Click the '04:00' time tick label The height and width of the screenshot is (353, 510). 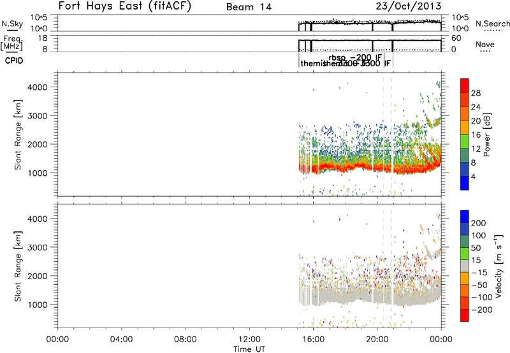[121, 340]
